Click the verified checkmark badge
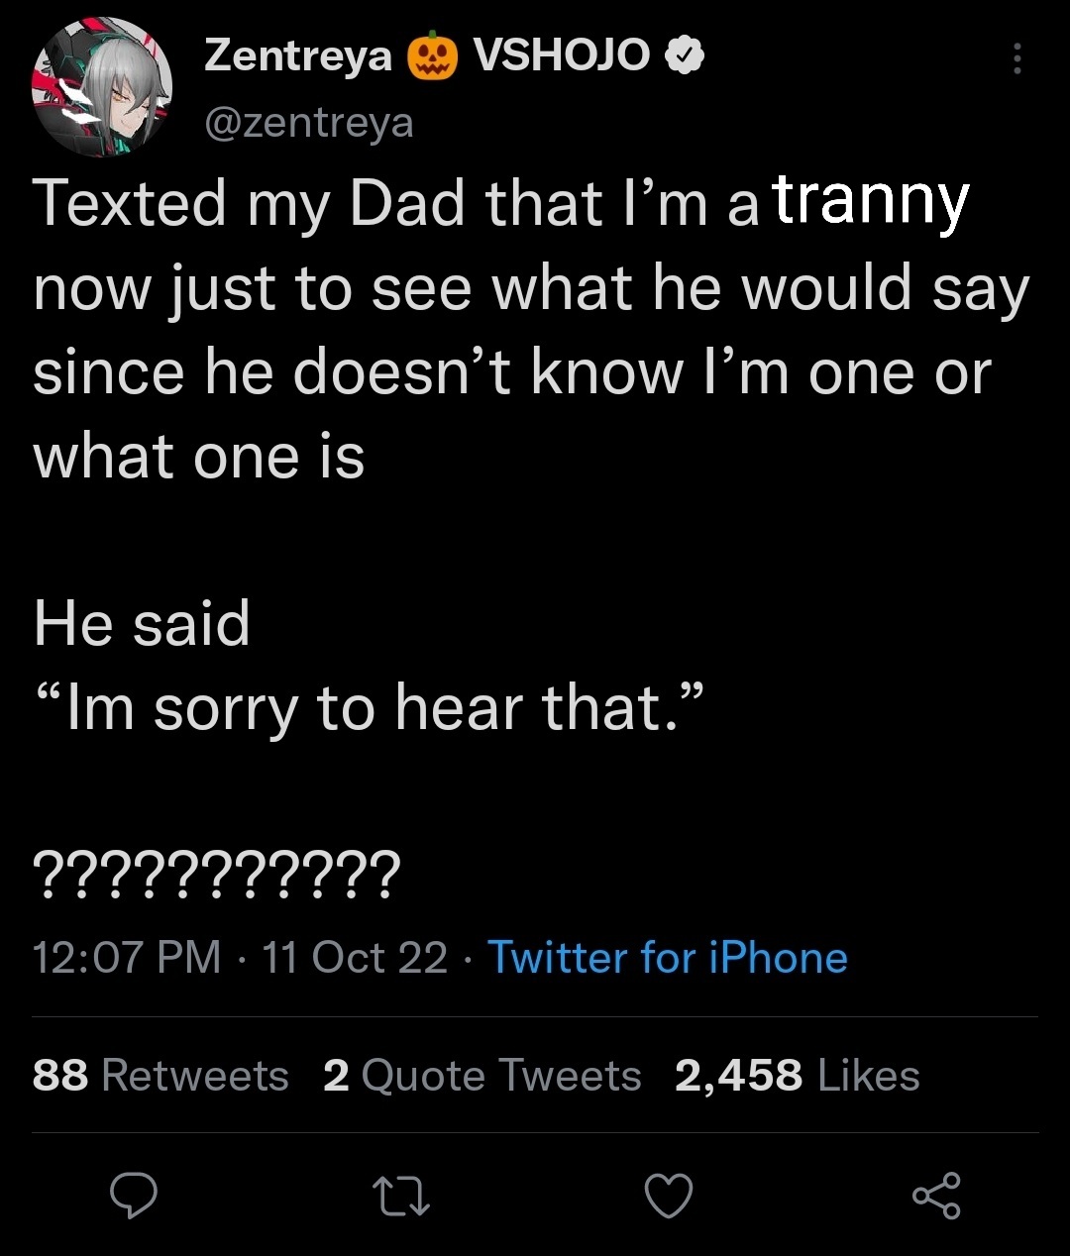Viewport: 1070px width, 1256px height. pyautogui.click(x=683, y=57)
